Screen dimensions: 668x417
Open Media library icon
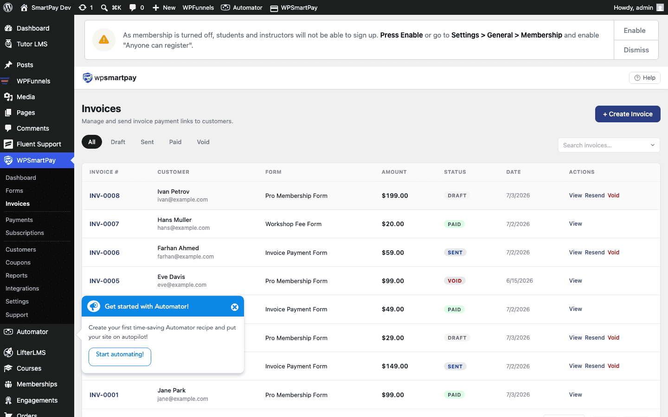click(x=8, y=97)
